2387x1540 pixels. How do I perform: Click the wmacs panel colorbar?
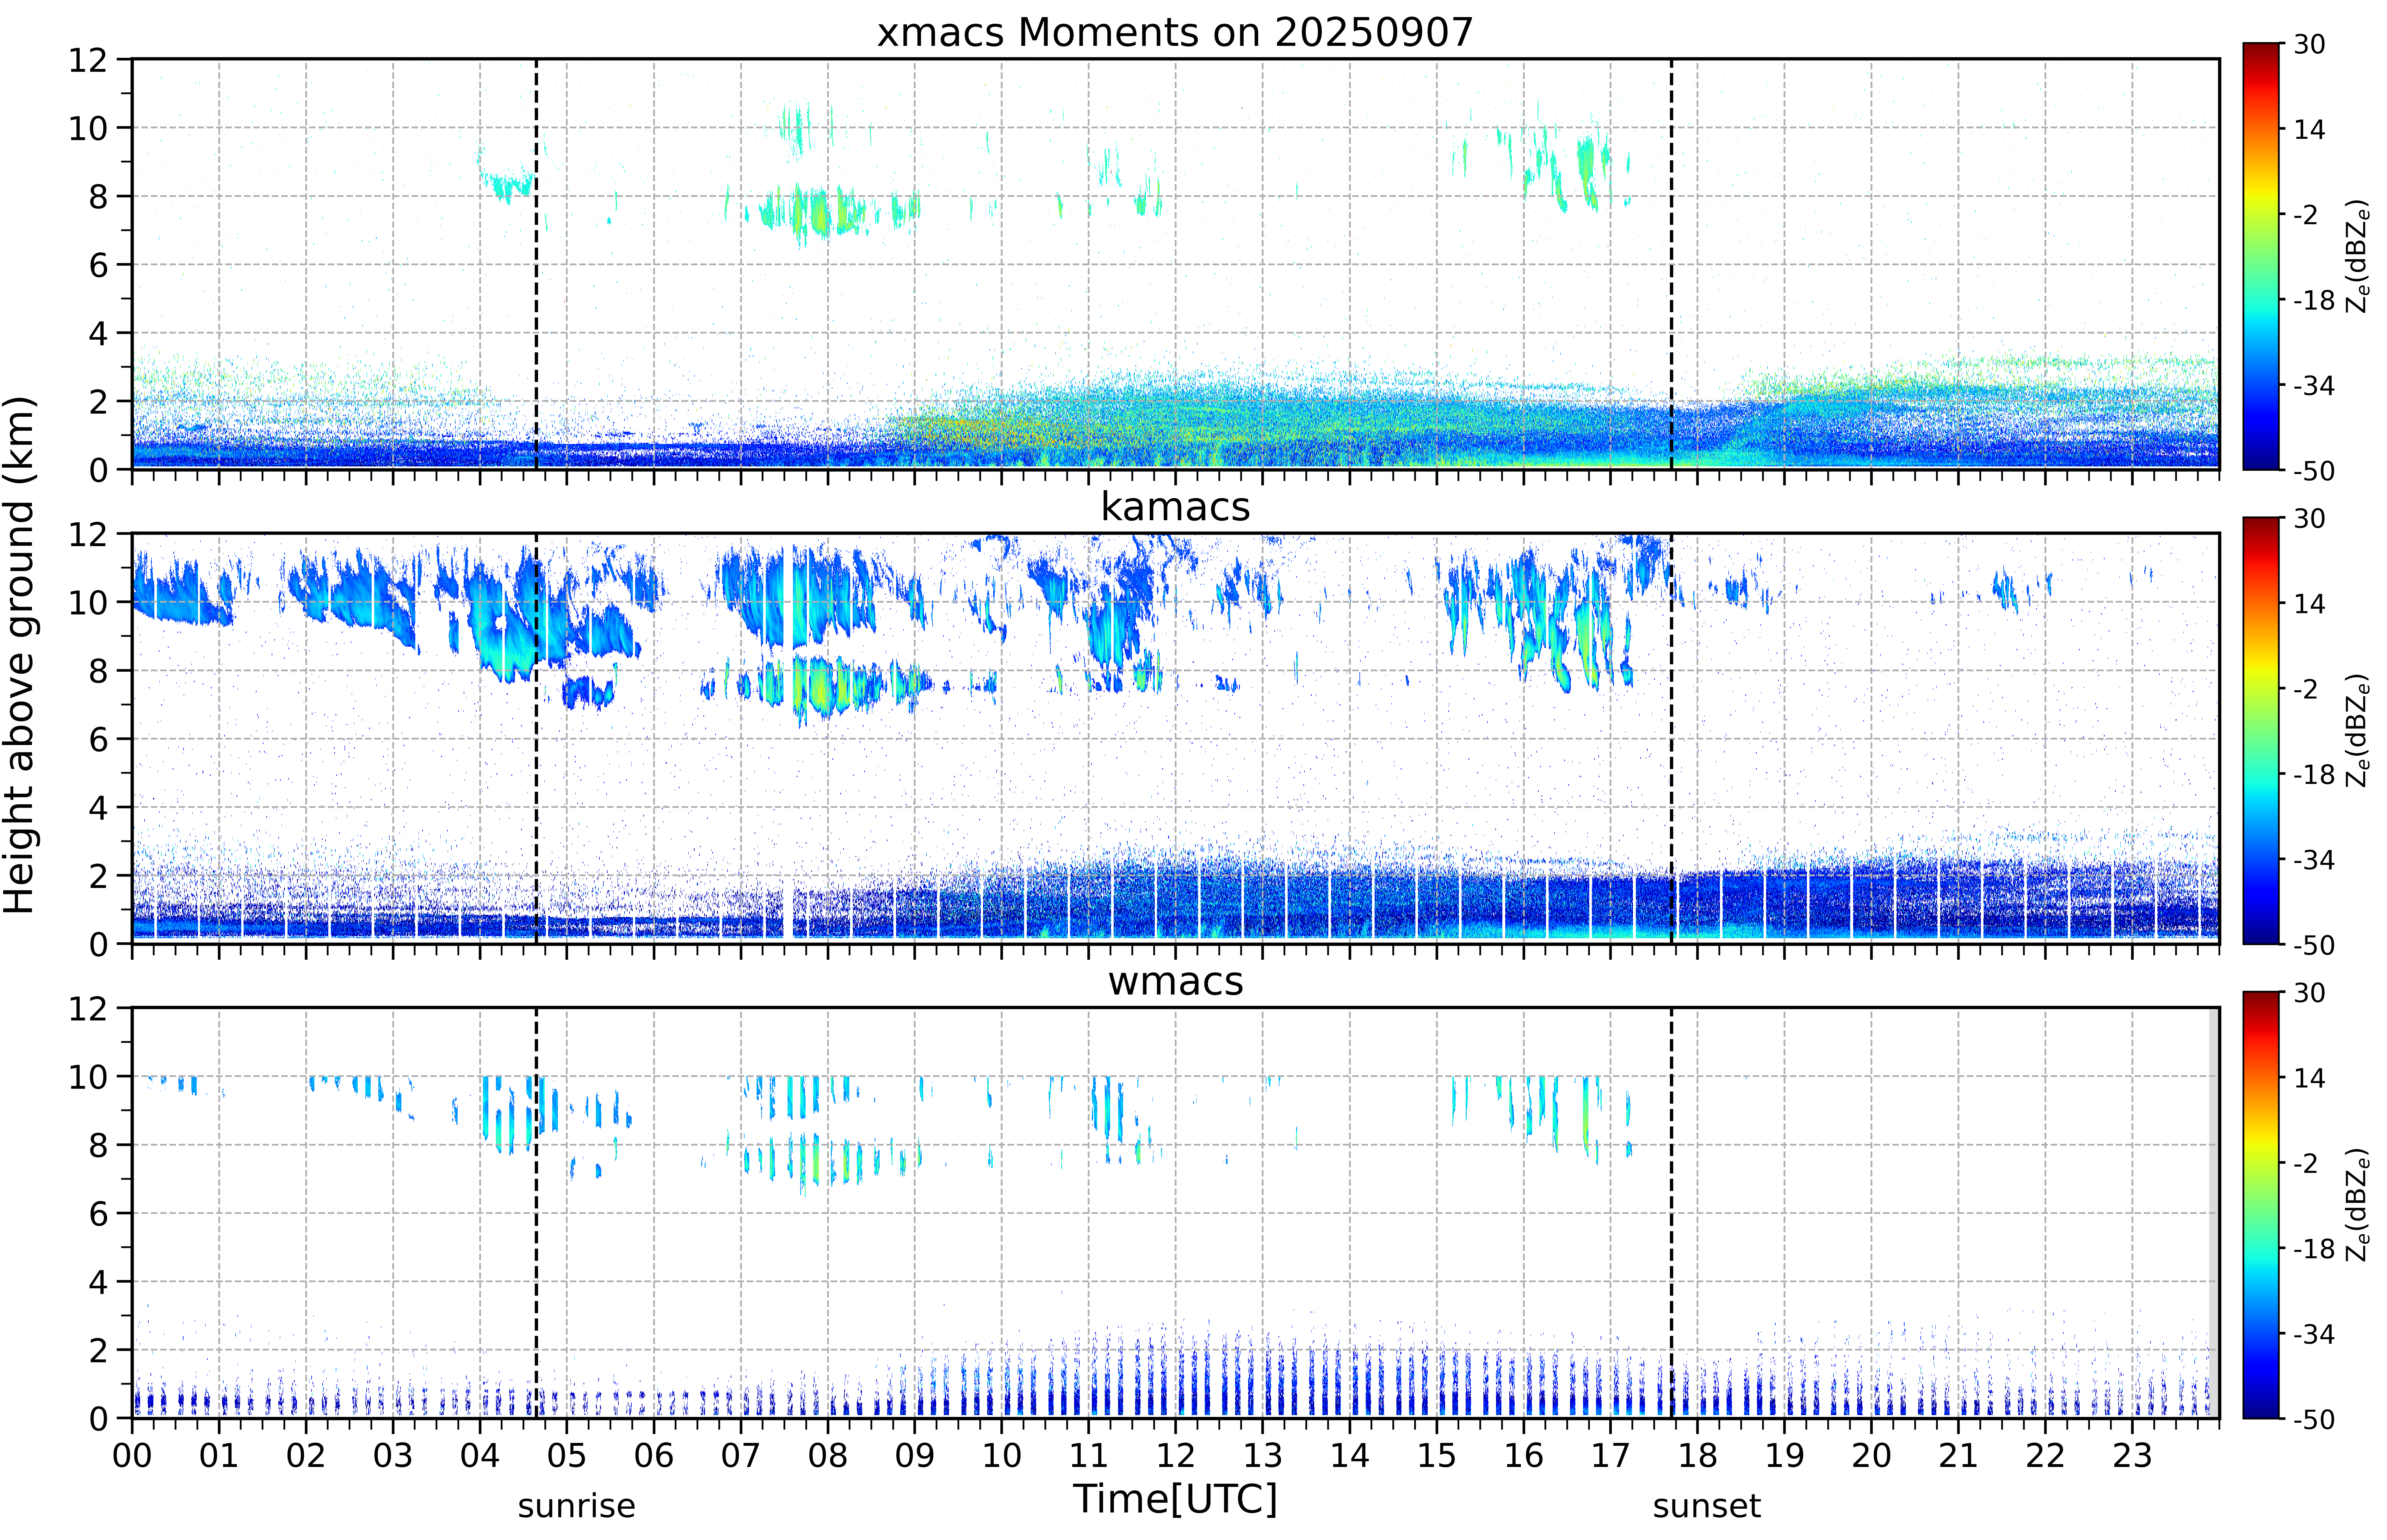click(2260, 1205)
